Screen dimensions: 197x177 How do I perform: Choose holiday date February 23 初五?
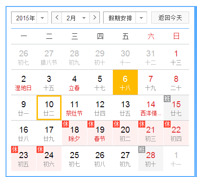pyautogui.click(x=24, y=159)
